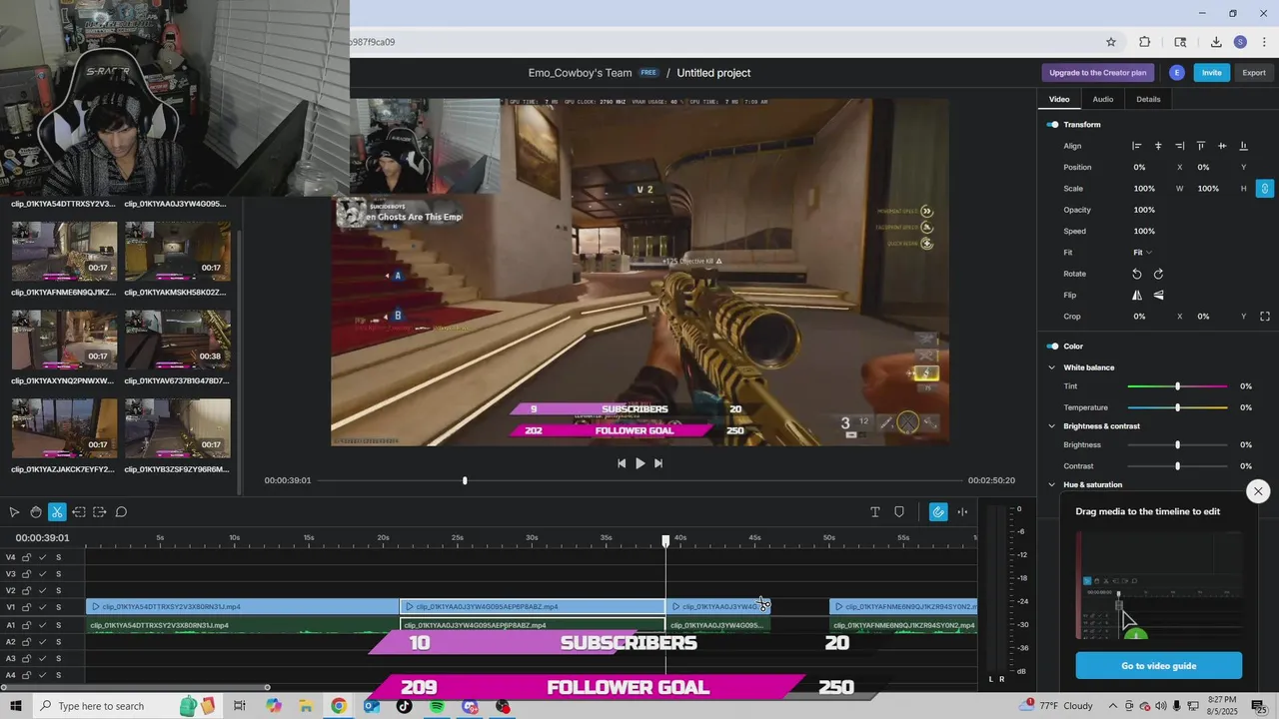Click Go to video guide button
The height and width of the screenshot is (719, 1279).
(x=1159, y=666)
